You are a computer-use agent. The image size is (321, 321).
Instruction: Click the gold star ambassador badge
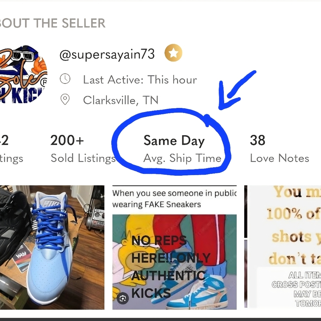click(173, 53)
